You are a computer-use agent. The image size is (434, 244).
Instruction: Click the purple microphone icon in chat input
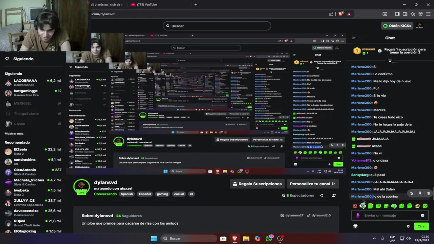click(x=357, y=215)
